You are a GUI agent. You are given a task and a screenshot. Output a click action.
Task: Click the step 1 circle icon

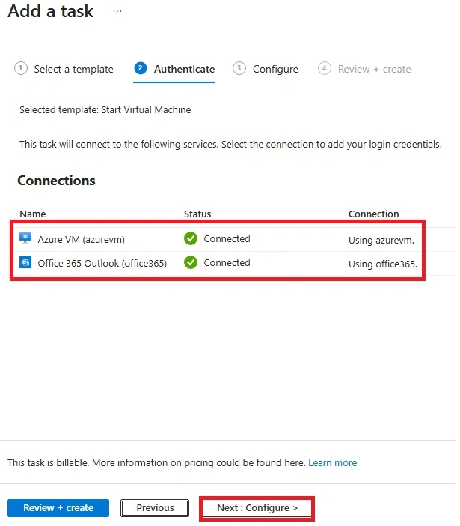pyautogui.click(x=21, y=68)
